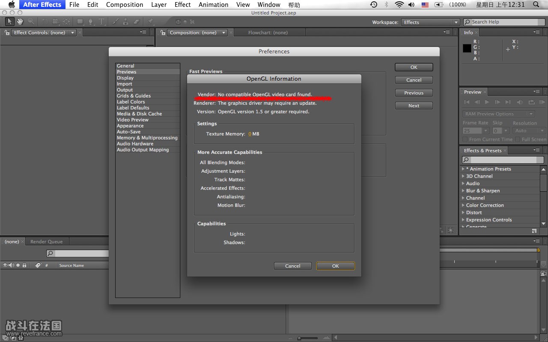Mute audio in the Preview panel
The image size is (548, 342).
click(520, 102)
